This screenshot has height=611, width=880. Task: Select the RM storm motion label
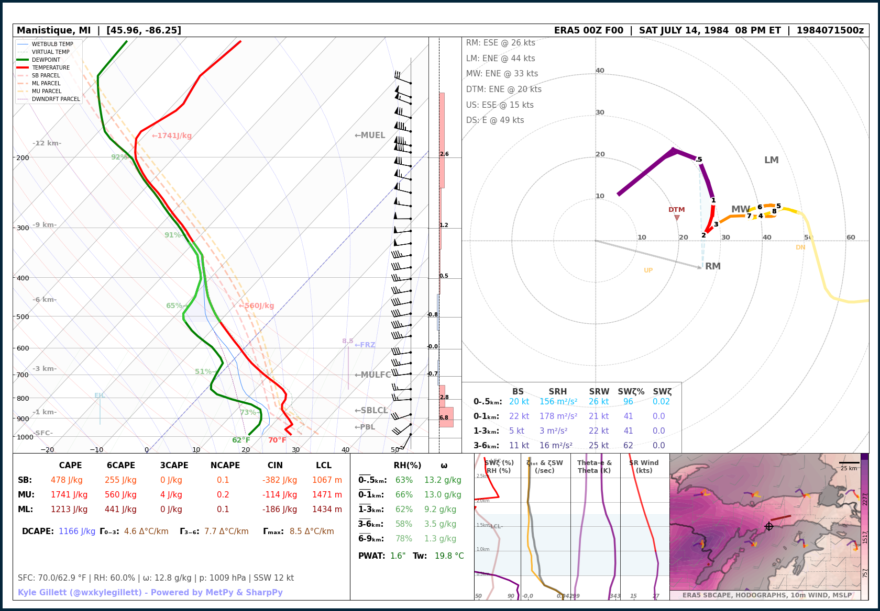pyautogui.click(x=712, y=266)
